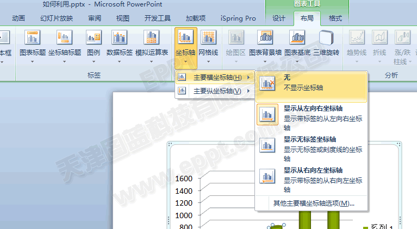Click the 折线 lines icon
Viewport: 417px width, 229px height.
pos(379,37)
